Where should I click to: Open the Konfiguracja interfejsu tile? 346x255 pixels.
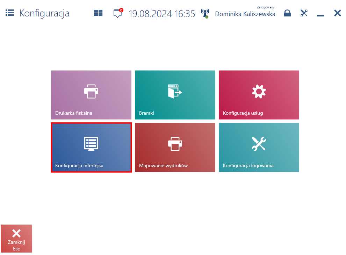[91, 148]
